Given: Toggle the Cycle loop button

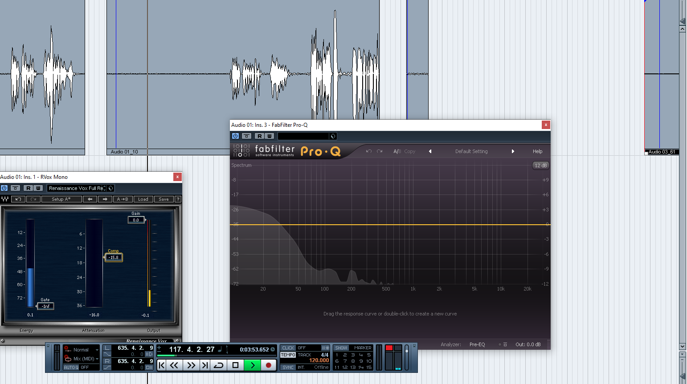Looking at the screenshot, I should coord(218,365).
